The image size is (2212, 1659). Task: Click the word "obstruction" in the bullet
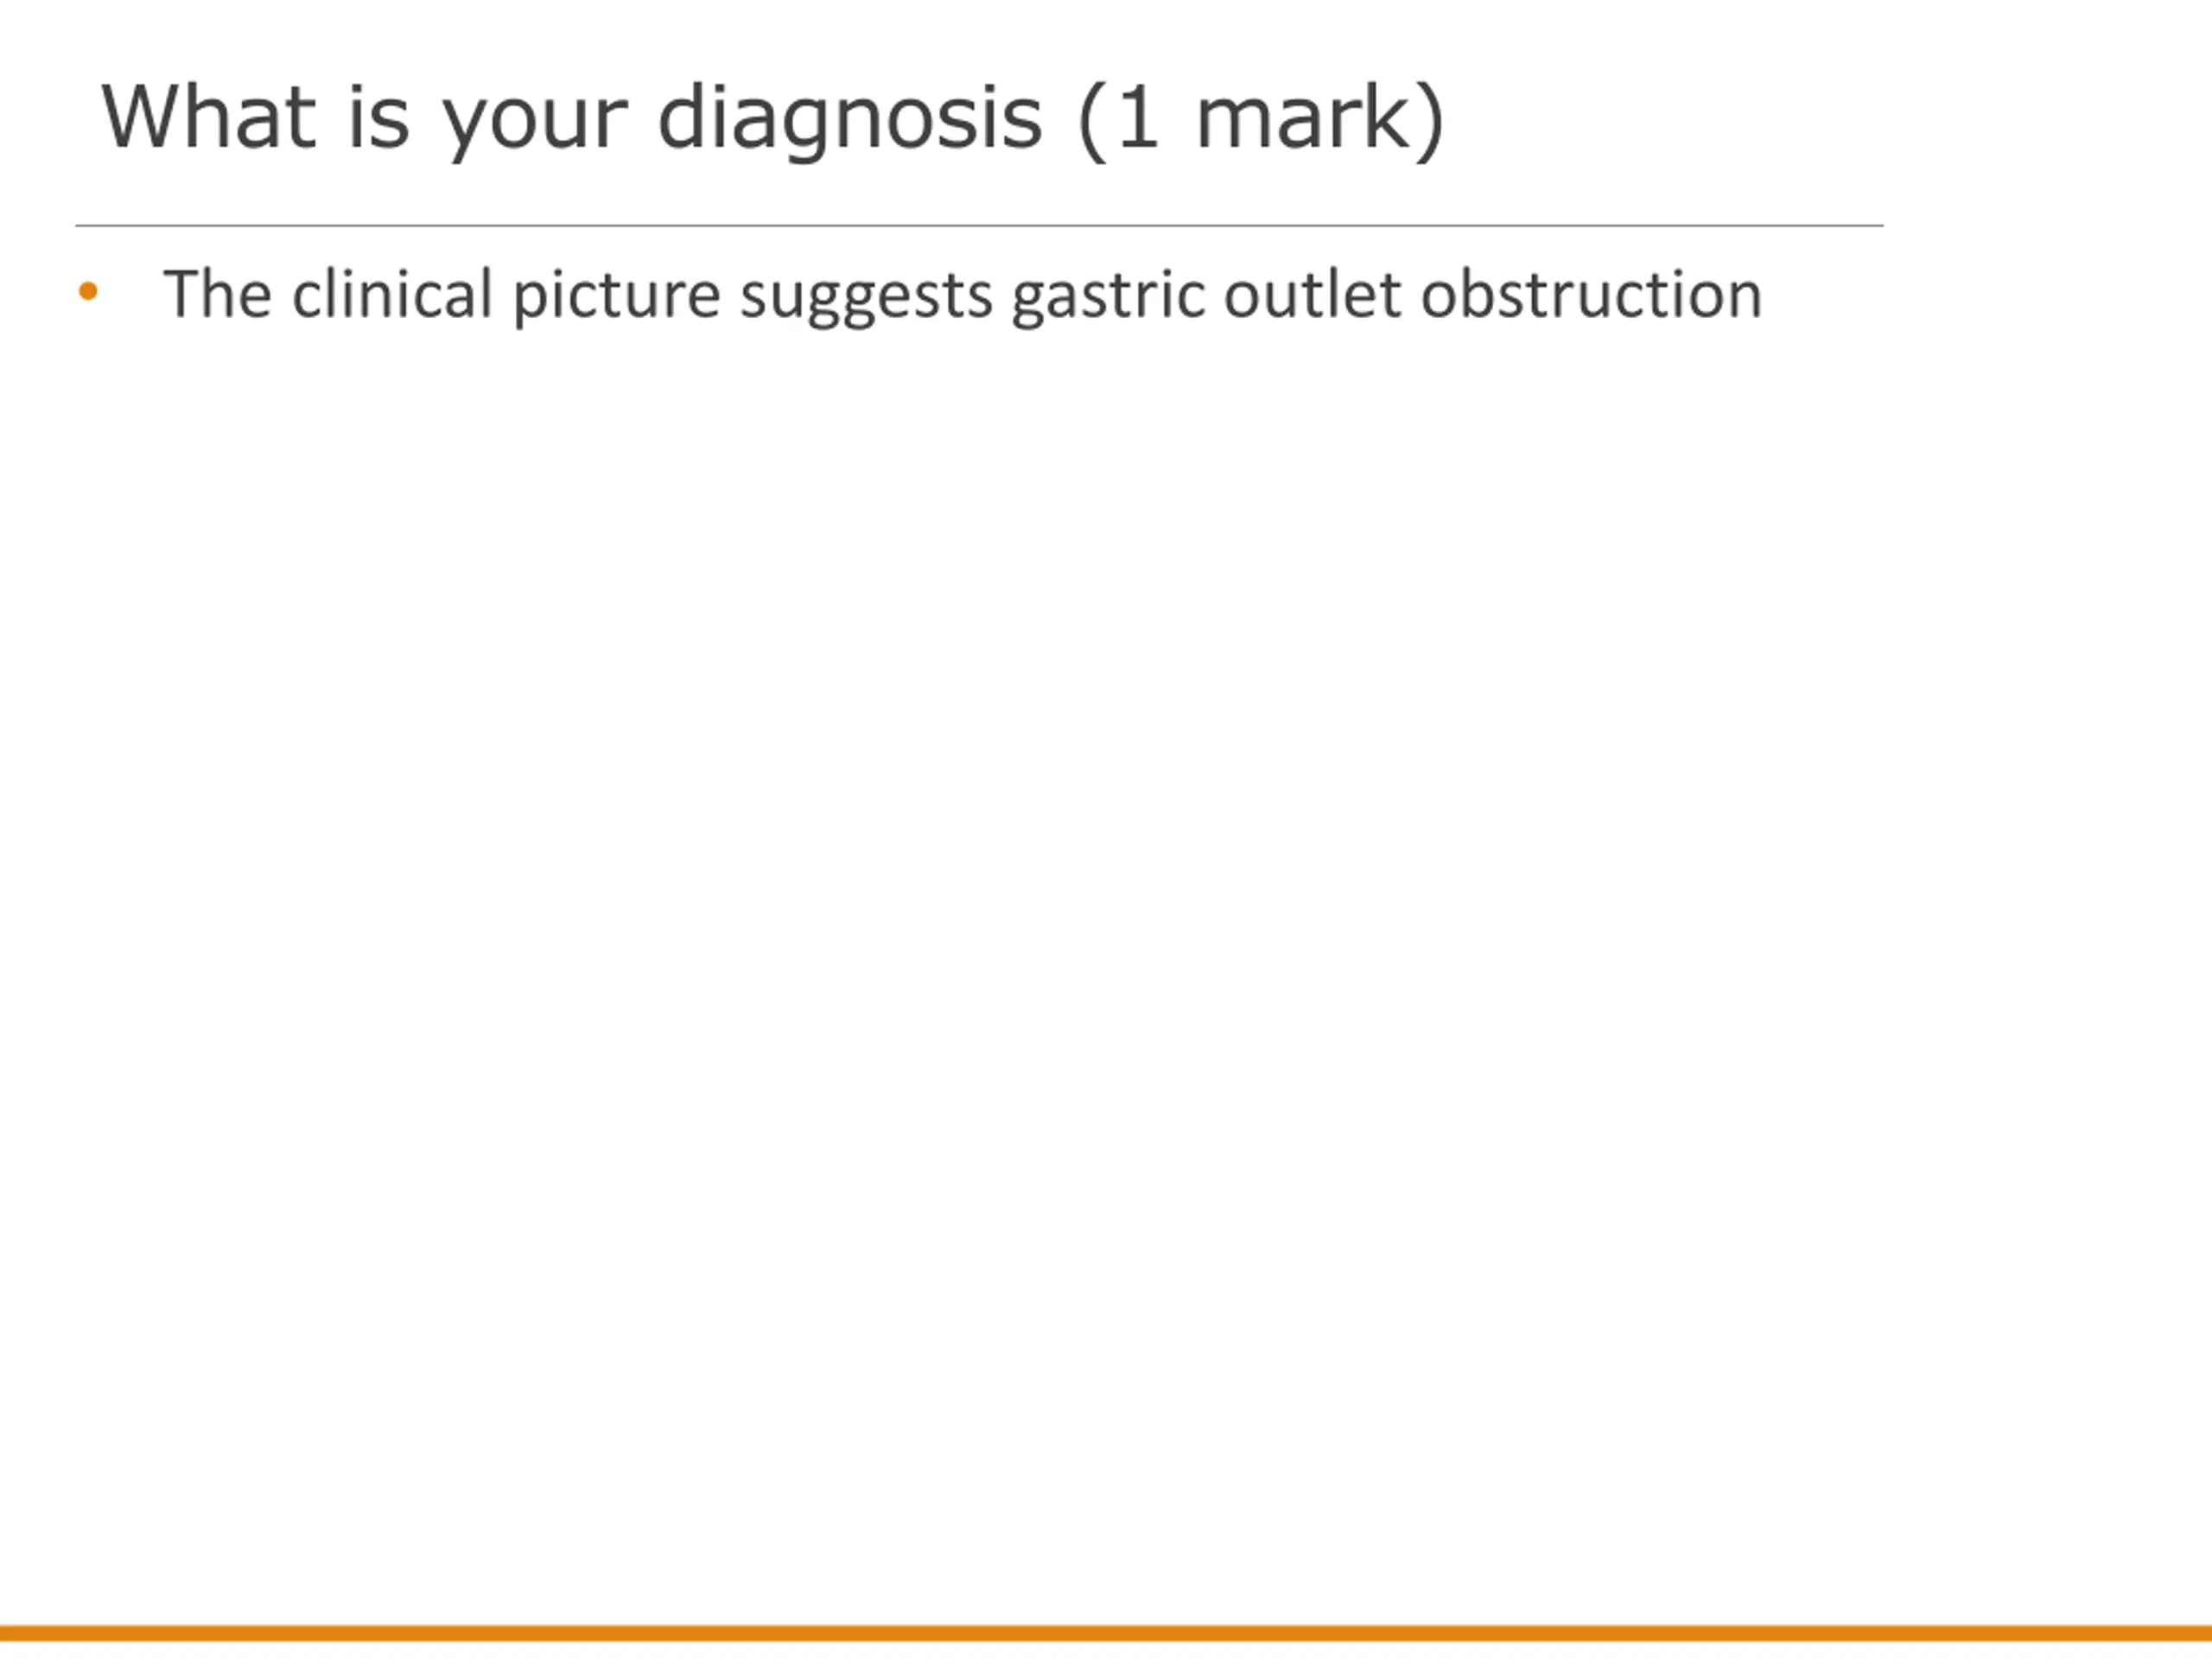point(1591,294)
